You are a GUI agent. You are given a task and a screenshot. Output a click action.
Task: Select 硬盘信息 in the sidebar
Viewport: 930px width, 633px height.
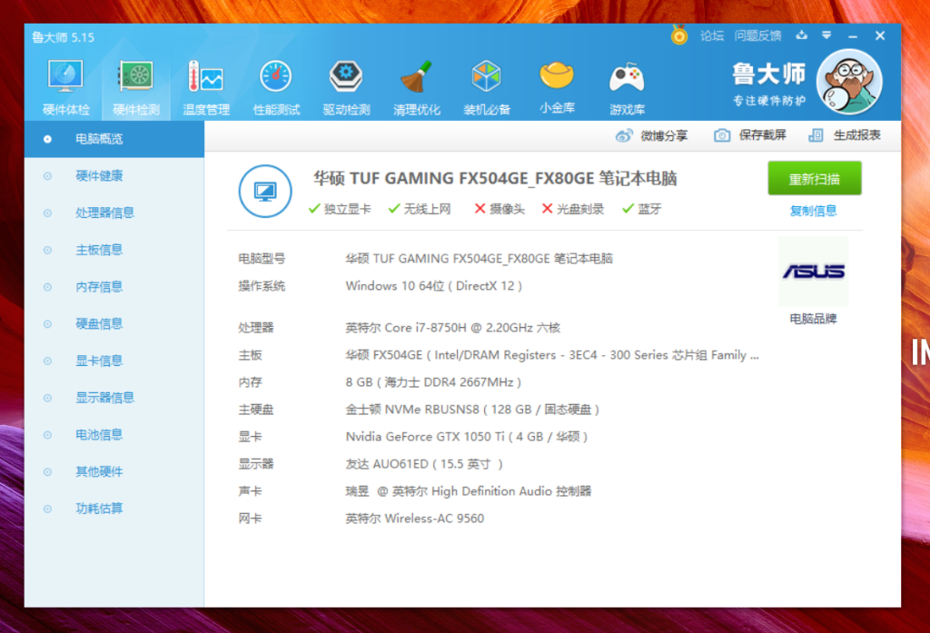[x=114, y=323]
